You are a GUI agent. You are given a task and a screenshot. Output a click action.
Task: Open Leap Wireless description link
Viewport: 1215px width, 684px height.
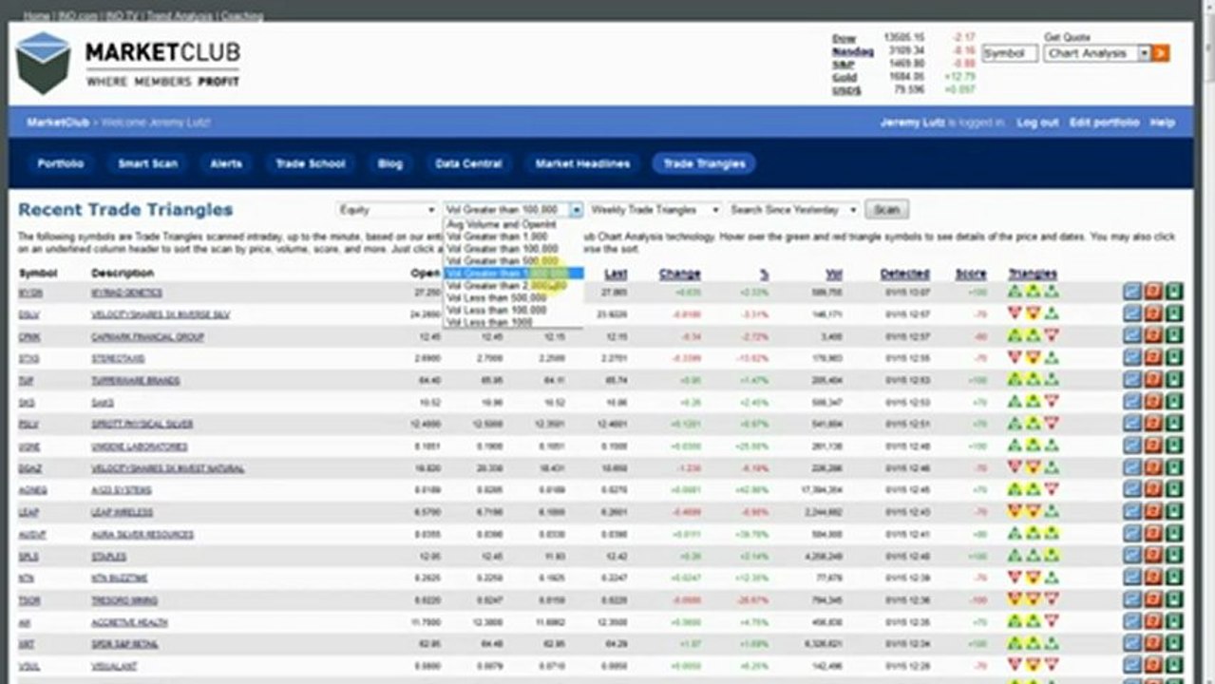pos(122,512)
